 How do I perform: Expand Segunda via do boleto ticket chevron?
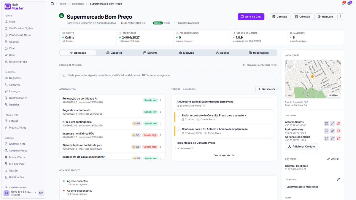pos(161,112)
